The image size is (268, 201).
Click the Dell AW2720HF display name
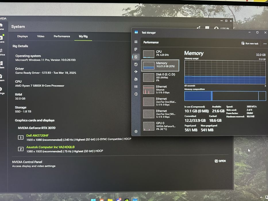pos(37,135)
